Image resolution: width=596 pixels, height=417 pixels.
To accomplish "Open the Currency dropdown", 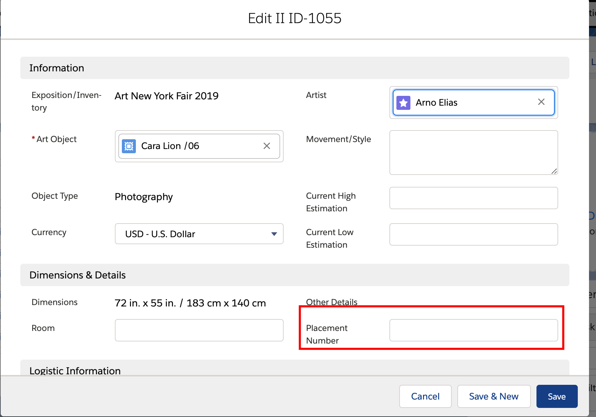I will tap(199, 234).
